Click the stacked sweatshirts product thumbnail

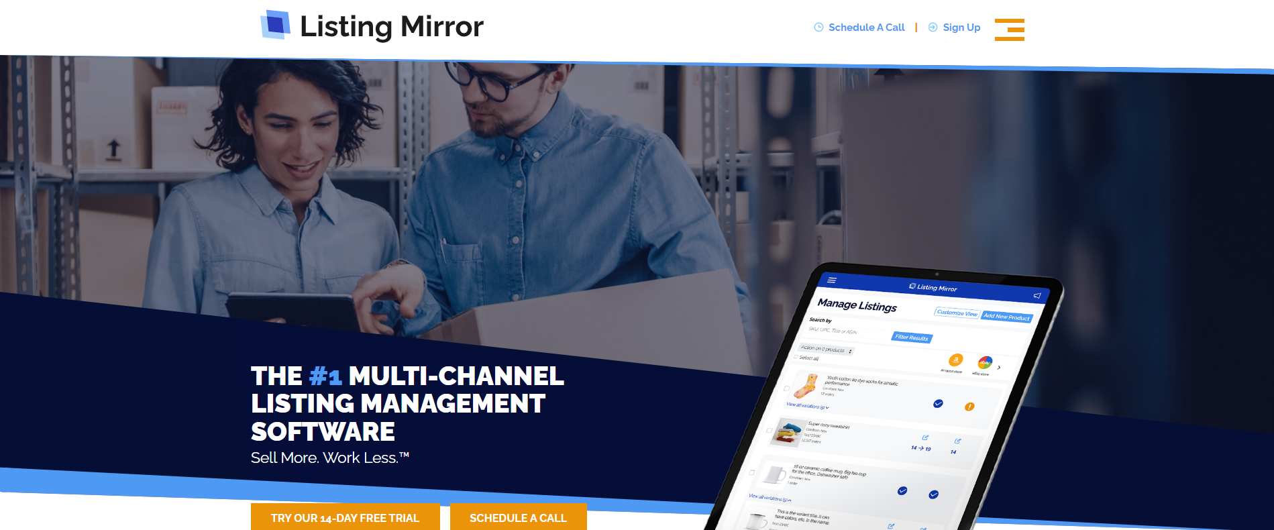point(788,433)
